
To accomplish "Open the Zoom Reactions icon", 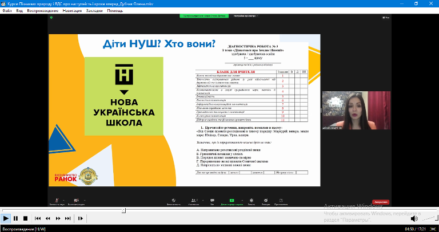I will pyautogui.click(x=266, y=201).
